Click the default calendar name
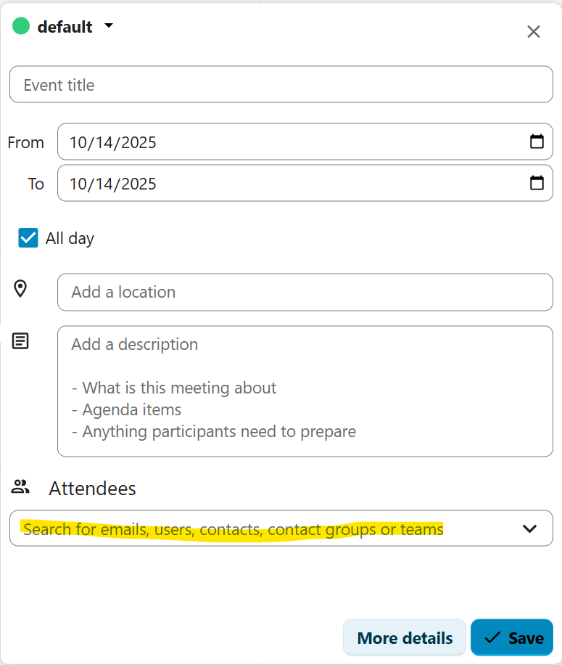The height and width of the screenshot is (665, 562). 65,27
